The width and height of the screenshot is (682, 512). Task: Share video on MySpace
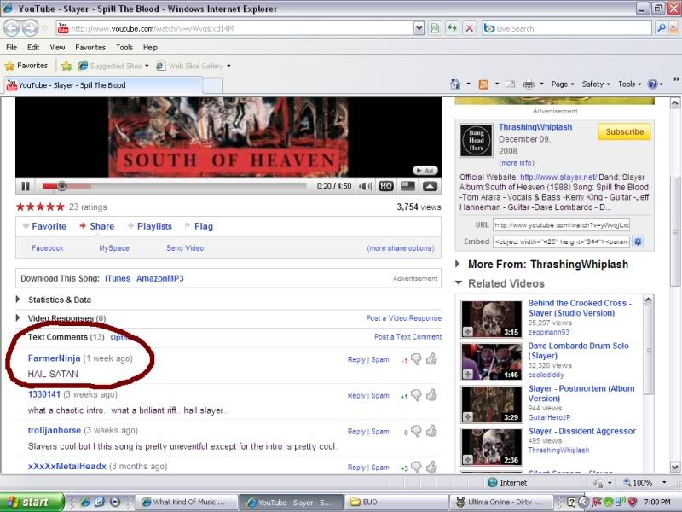[114, 248]
